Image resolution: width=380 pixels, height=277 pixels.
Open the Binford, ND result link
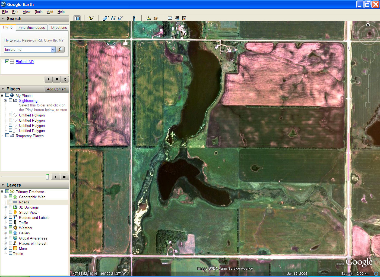(25, 62)
